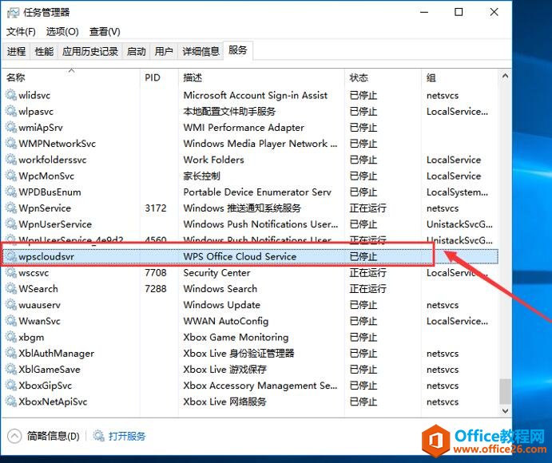Open the 选项(O) menu

coord(62,32)
